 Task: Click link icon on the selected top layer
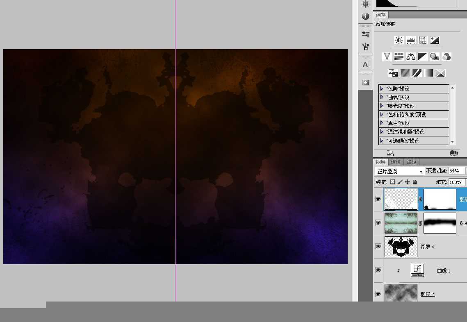click(x=420, y=200)
